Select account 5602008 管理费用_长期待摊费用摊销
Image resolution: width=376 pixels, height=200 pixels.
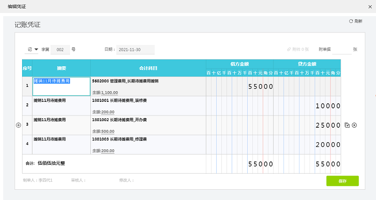(125, 81)
